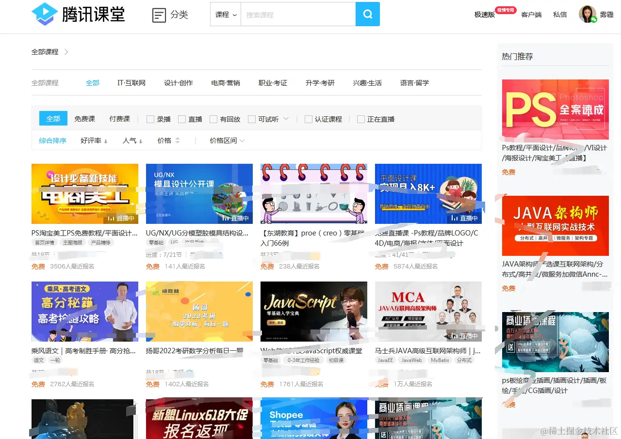Open the 价格区间 dropdown
Screen dimensions: 621x439
pyautogui.click(x=227, y=141)
